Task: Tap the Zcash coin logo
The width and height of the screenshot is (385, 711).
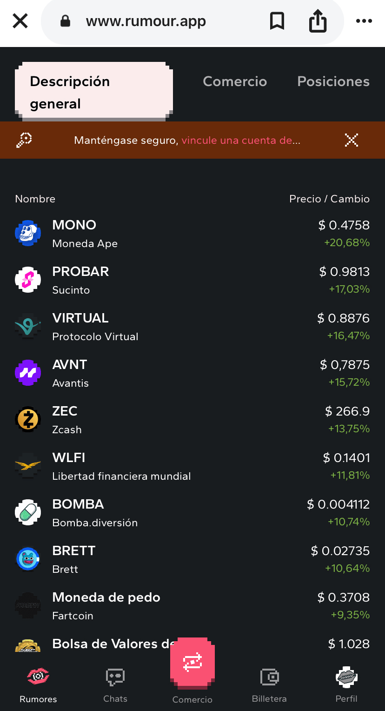Action: (28, 419)
